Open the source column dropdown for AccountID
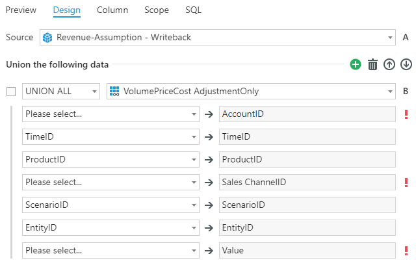This screenshot has height=267, width=416. (110, 114)
